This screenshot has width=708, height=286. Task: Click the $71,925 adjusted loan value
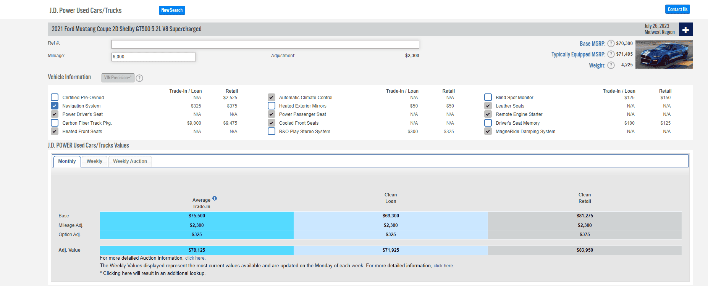pyautogui.click(x=391, y=250)
